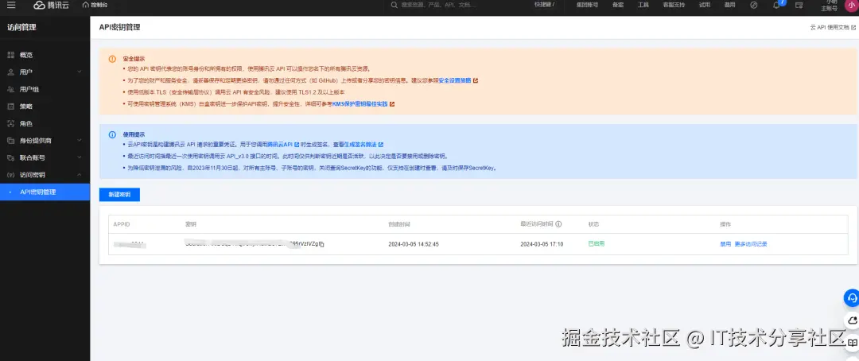
Task: Click the 概览 overview icon in sidebar
Action: (x=10, y=55)
